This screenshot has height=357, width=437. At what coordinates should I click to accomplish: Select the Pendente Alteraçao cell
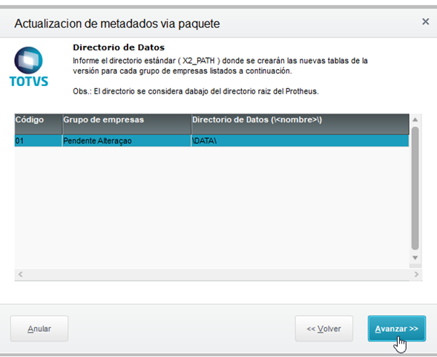coord(127,140)
